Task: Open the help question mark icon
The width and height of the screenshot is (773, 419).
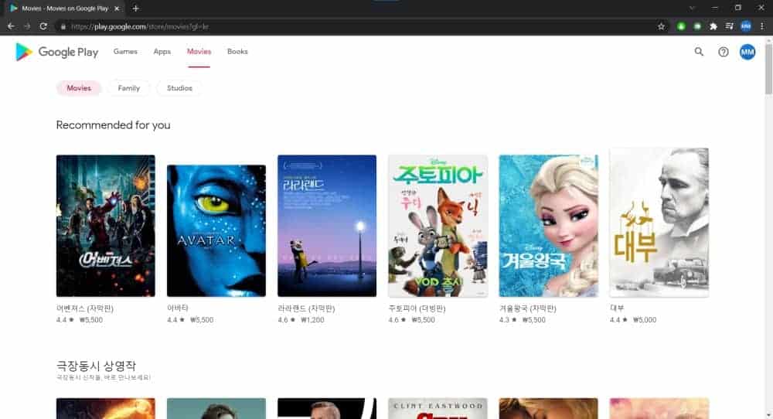Action: coord(724,52)
